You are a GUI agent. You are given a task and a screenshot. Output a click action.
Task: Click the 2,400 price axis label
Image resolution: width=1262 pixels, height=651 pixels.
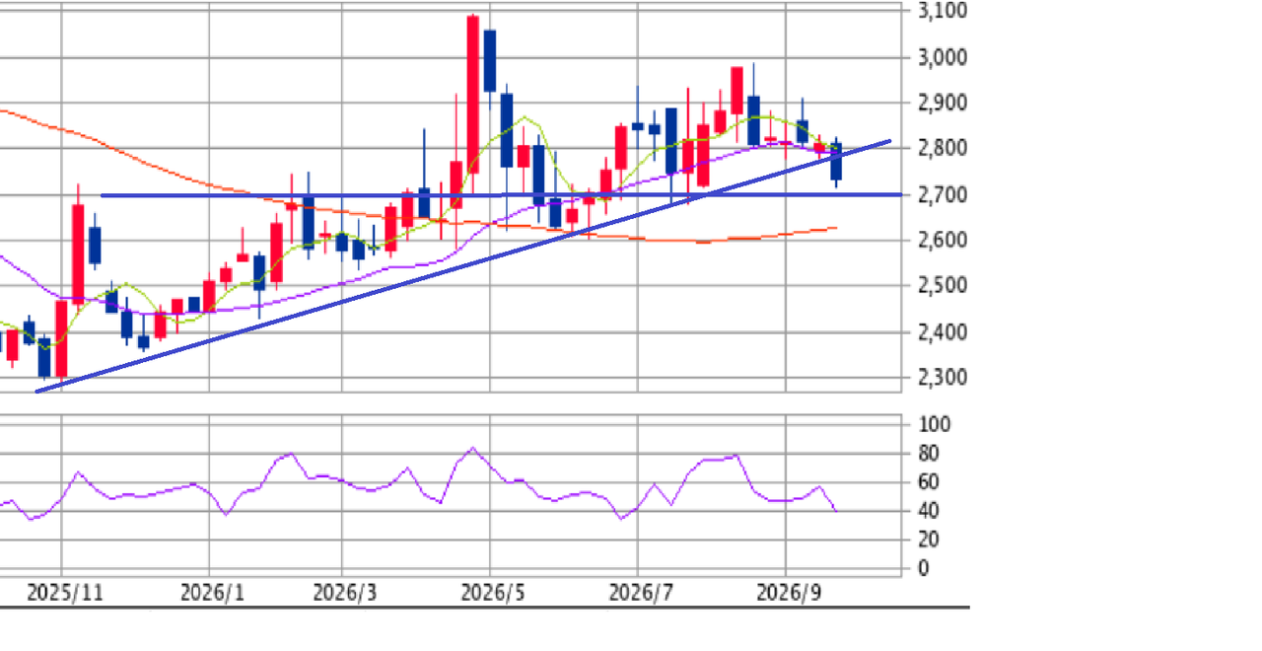(942, 331)
